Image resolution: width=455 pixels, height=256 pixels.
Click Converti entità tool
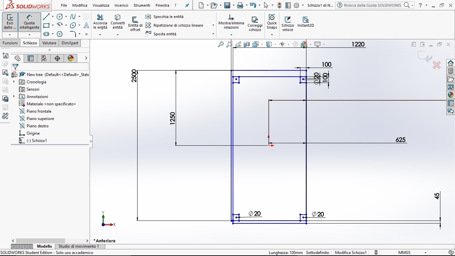coord(118,22)
